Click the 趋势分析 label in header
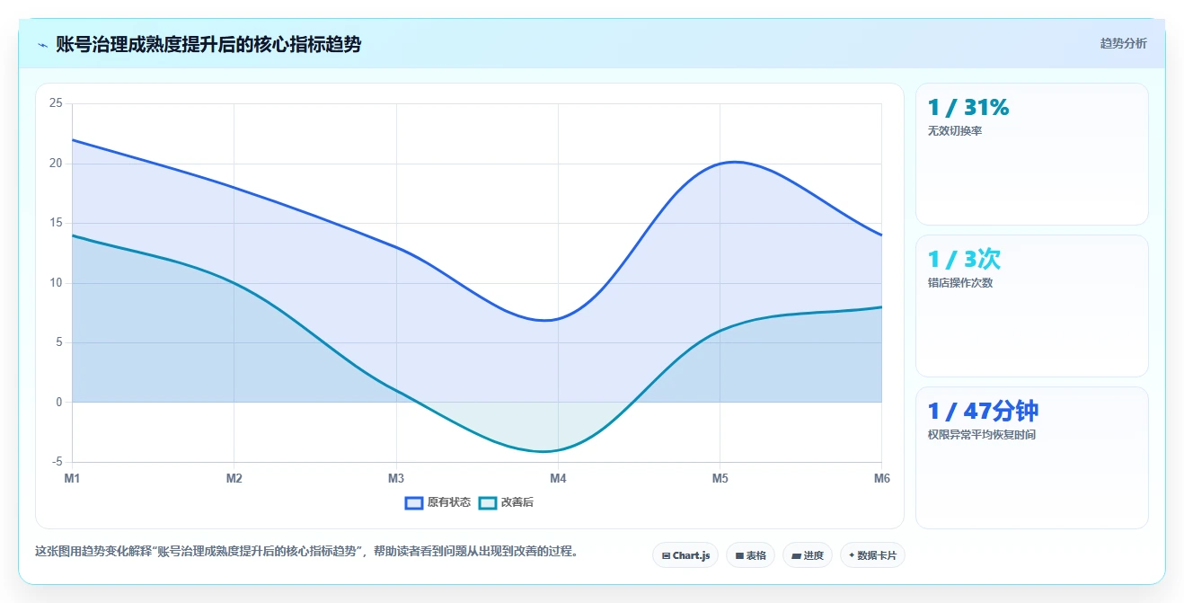This screenshot has height=603, width=1184. [x=1123, y=43]
